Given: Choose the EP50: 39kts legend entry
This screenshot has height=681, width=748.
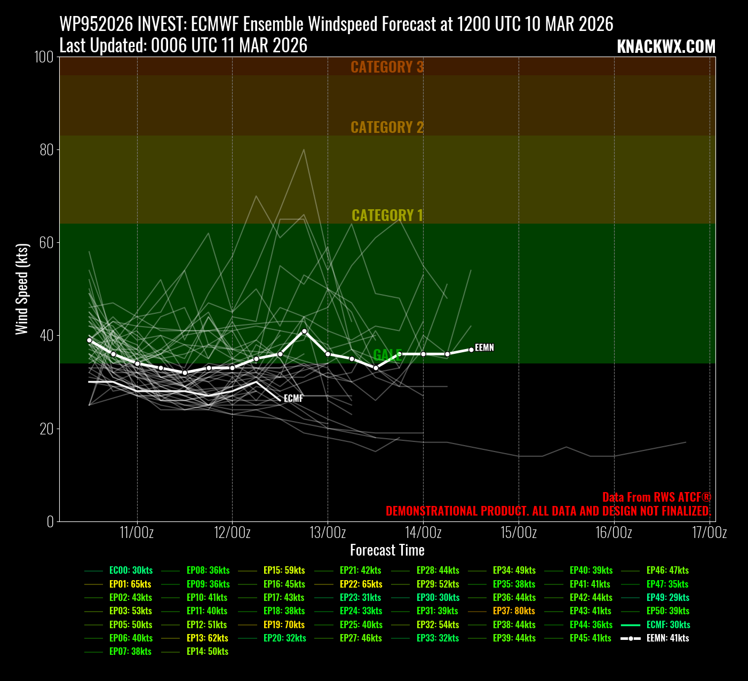Looking at the screenshot, I should [667, 611].
